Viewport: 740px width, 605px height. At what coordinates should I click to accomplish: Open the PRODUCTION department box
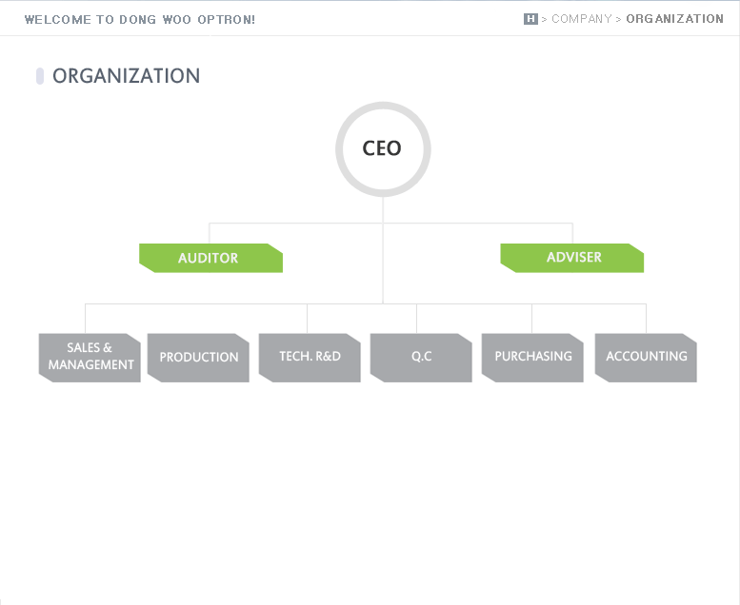coord(198,358)
